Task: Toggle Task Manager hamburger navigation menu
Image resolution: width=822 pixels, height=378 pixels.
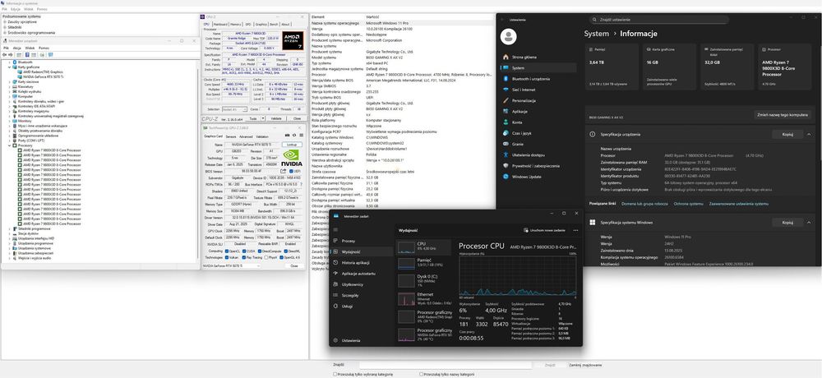Action: 335,229
